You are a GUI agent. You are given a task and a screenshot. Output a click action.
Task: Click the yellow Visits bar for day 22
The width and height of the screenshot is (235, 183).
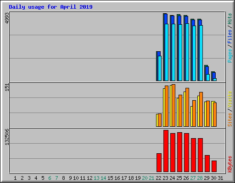click(x=157, y=120)
